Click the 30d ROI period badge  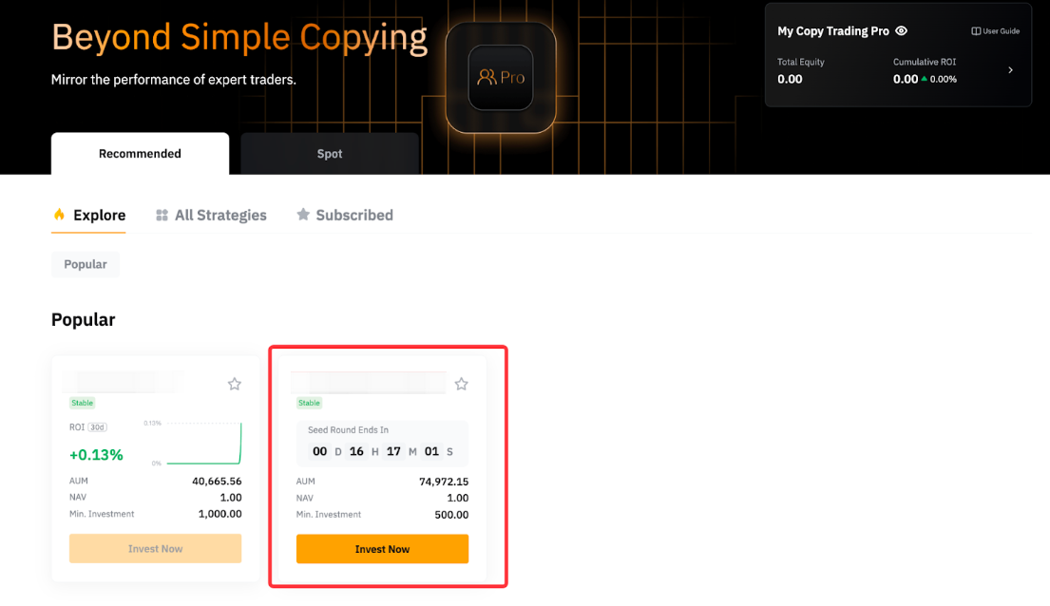97,427
